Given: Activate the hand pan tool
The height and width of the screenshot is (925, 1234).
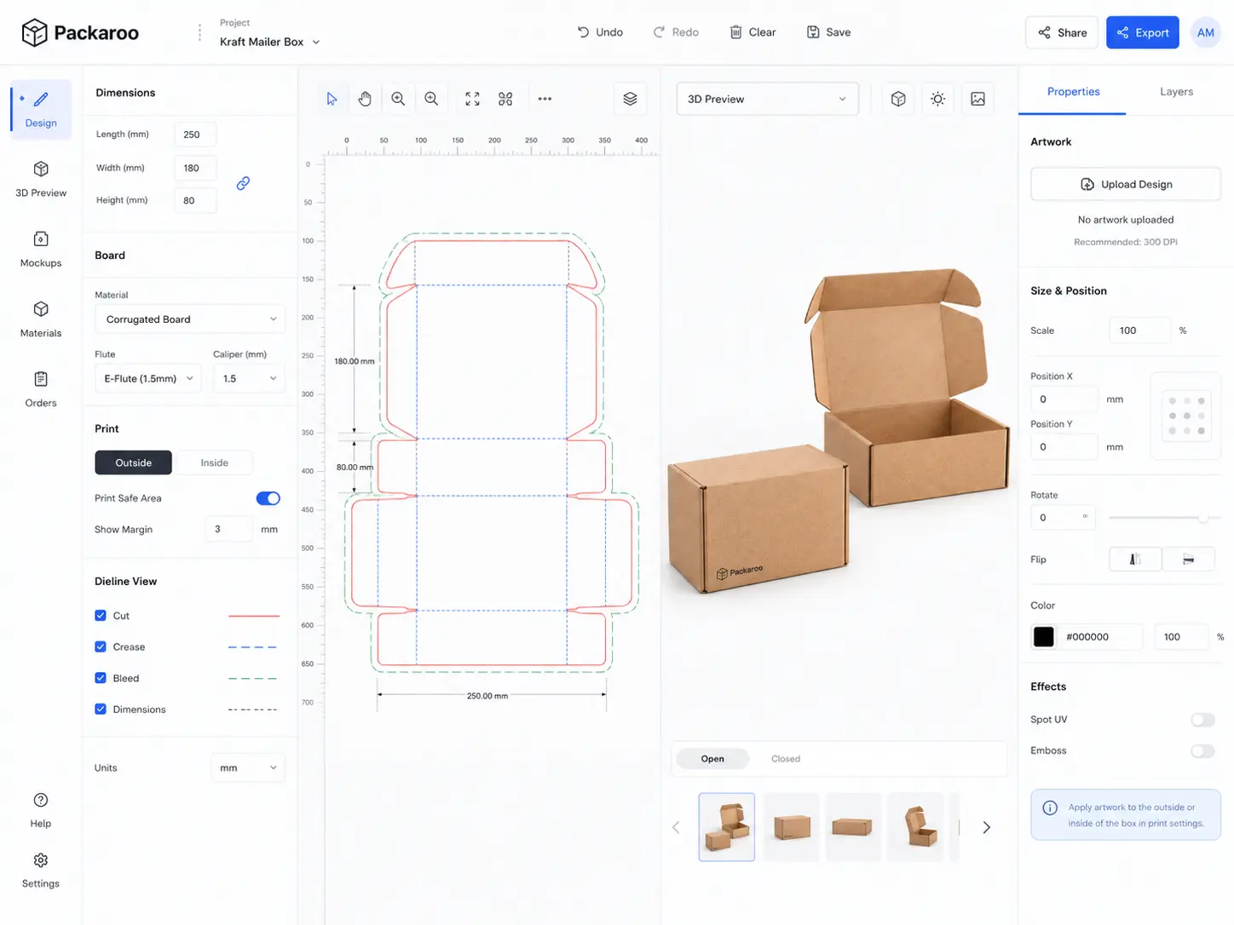Looking at the screenshot, I should click(x=365, y=99).
